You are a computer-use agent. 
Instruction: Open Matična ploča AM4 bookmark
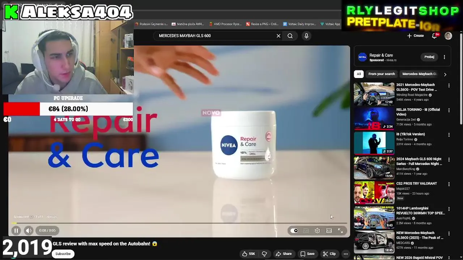click(x=188, y=24)
